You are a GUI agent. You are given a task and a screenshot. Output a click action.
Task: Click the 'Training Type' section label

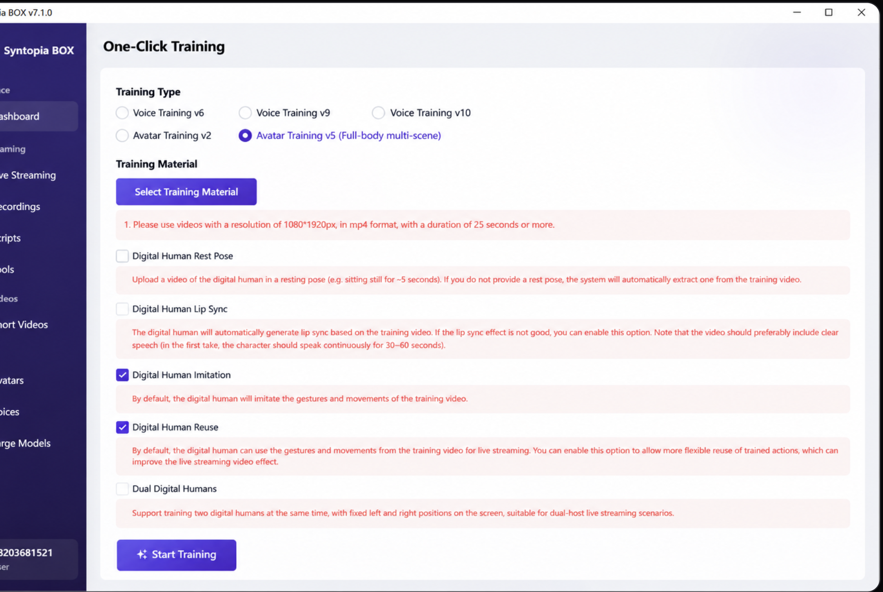point(148,92)
